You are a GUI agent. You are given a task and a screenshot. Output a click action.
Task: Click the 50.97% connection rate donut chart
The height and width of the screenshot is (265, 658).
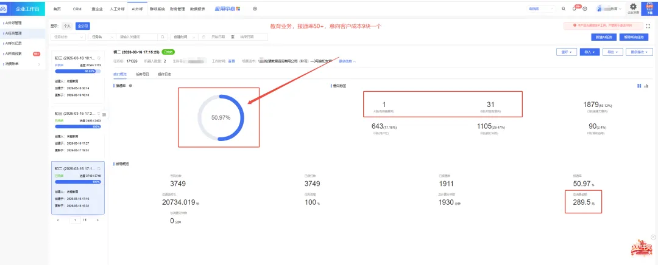tap(221, 118)
